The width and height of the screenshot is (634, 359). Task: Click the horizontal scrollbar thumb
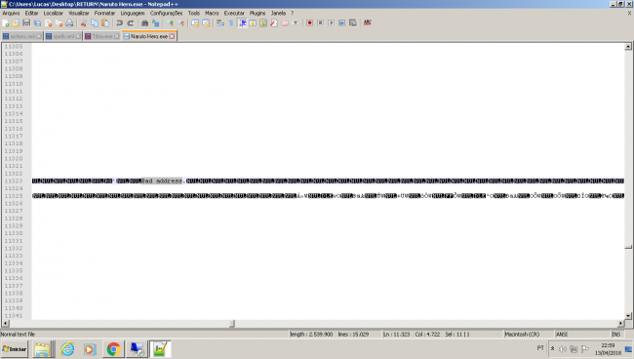tap(232, 324)
